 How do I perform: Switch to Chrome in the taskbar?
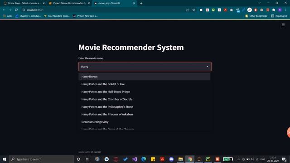coord(190,159)
